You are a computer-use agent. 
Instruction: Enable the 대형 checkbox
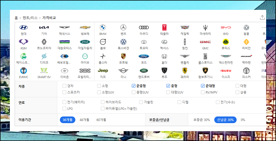[237, 86]
